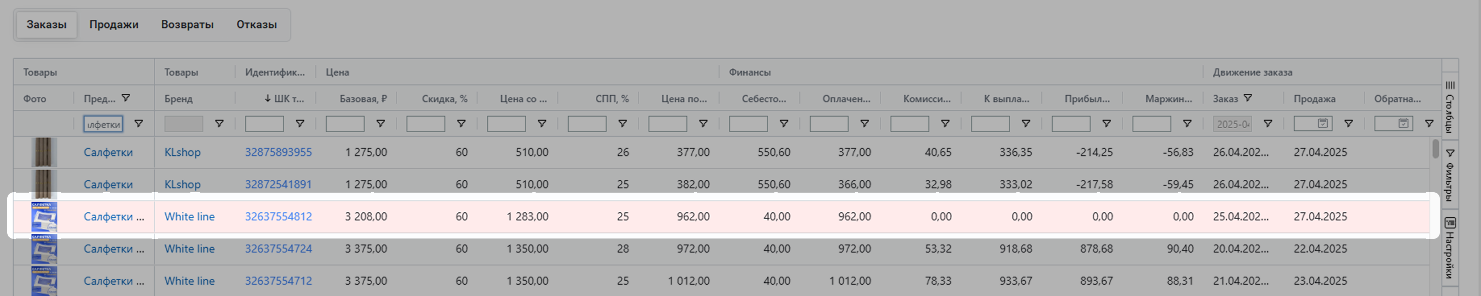
Task: Click White line brand in highlighted row
Action: click(x=189, y=216)
